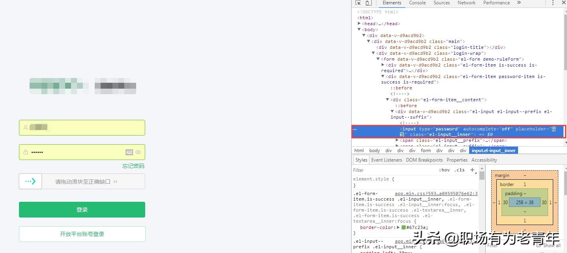Open the Styles pane tab
The width and height of the screenshot is (567, 253).
[x=361, y=160]
